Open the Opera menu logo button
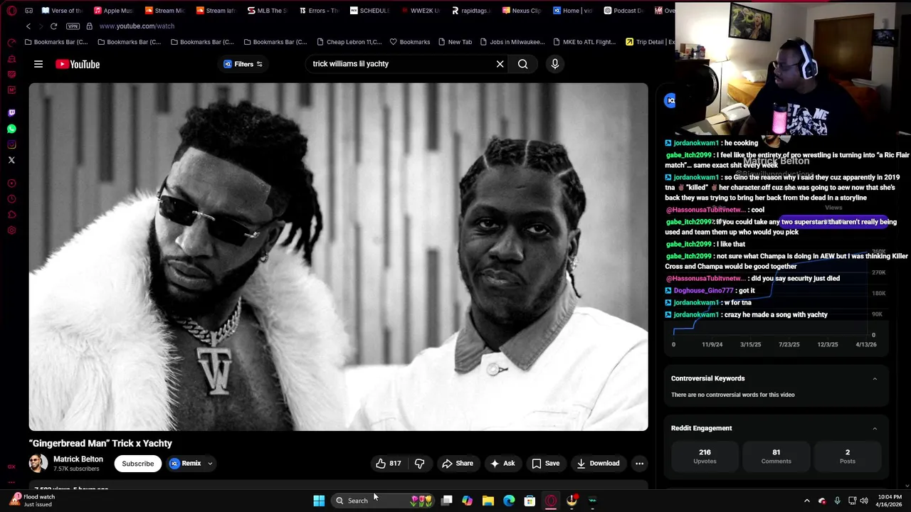 (x=11, y=11)
